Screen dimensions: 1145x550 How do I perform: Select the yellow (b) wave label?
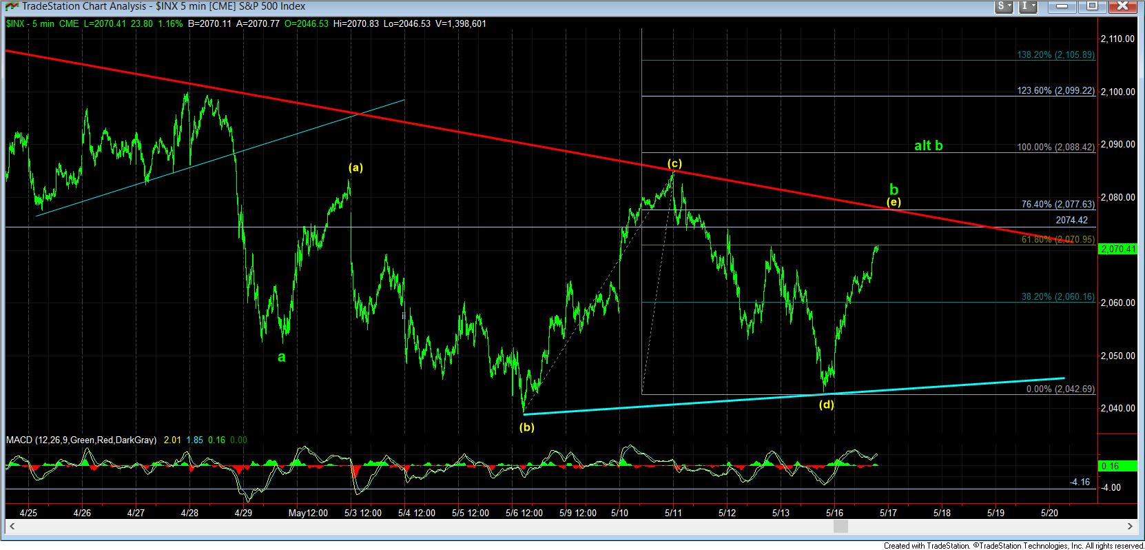click(526, 427)
